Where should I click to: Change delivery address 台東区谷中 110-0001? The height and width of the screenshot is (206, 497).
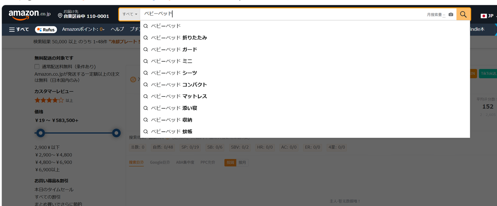click(x=83, y=14)
